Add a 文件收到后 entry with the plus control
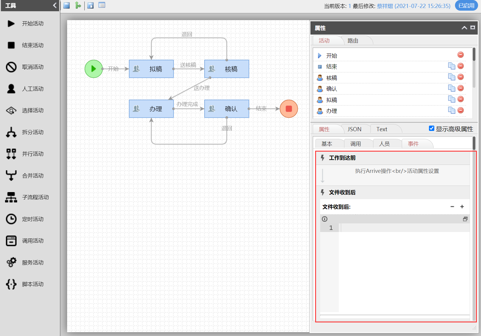Image resolution: width=481 pixels, height=336 pixels. point(462,207)
